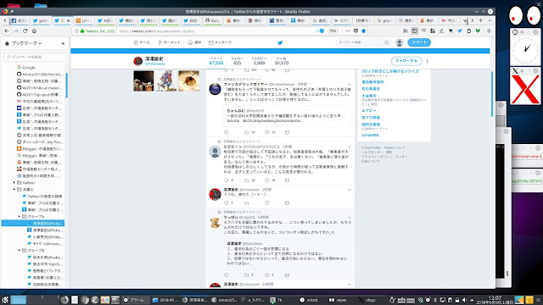Collapse the グループB bookmark folder

pos(20,251)
